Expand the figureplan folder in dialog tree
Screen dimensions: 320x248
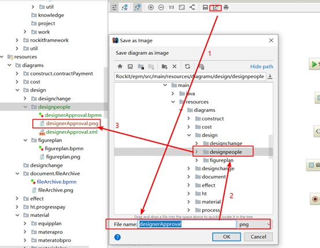(196, 160)
